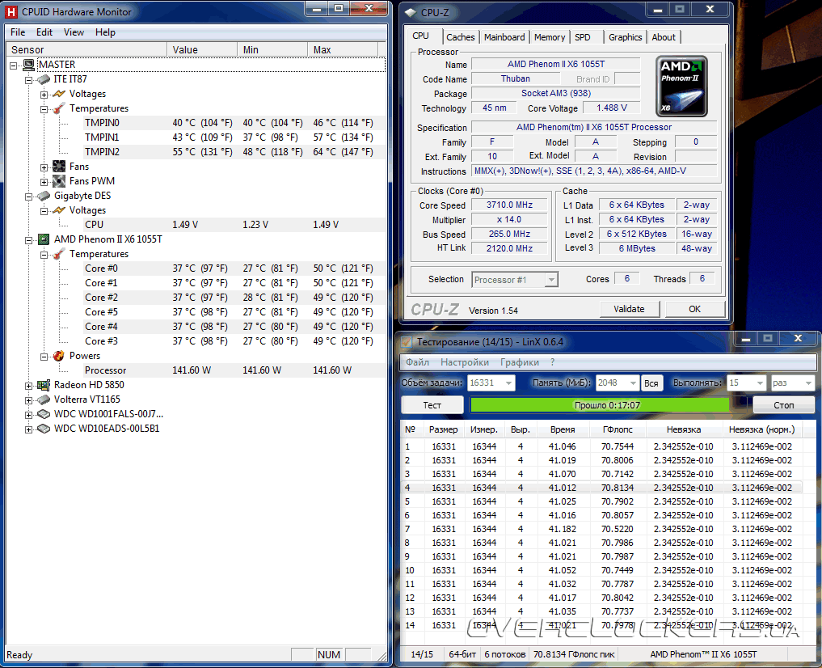The width and height of the screenshot is (822, 668).
Task: Click the Gigabyte DES Voltages lightning icon
Action: tap(59, 210)
